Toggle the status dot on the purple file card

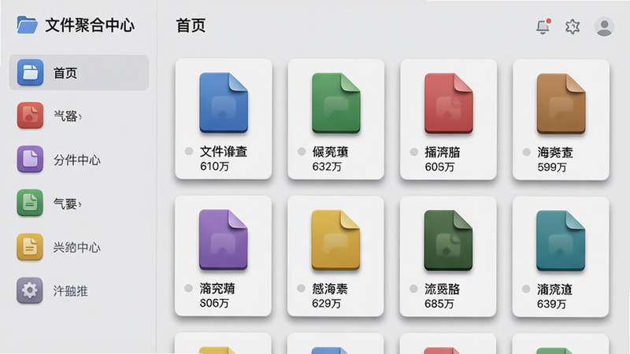[x=188, y=288]
